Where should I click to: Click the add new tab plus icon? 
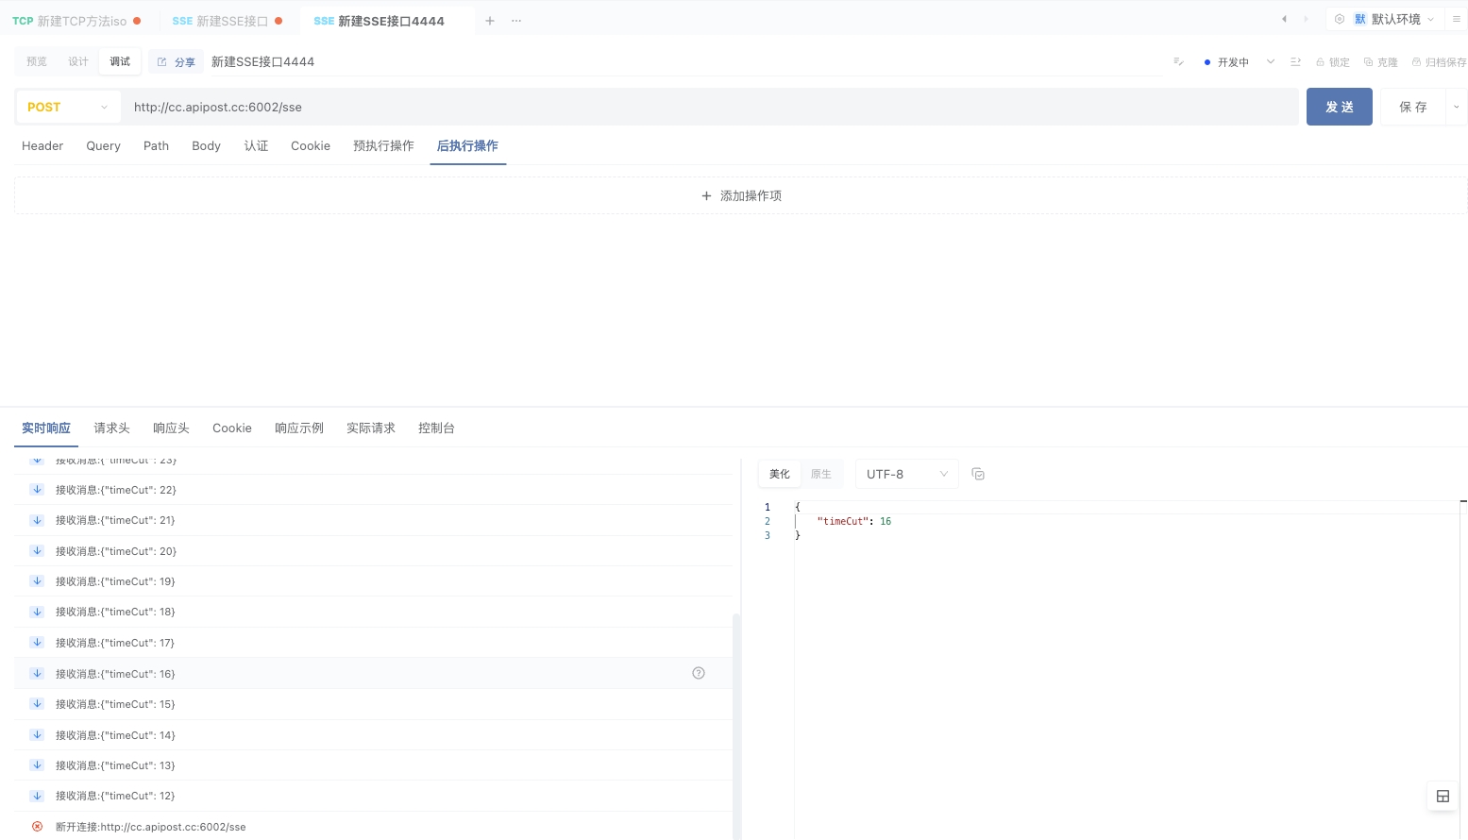click(x=490, y=21)
